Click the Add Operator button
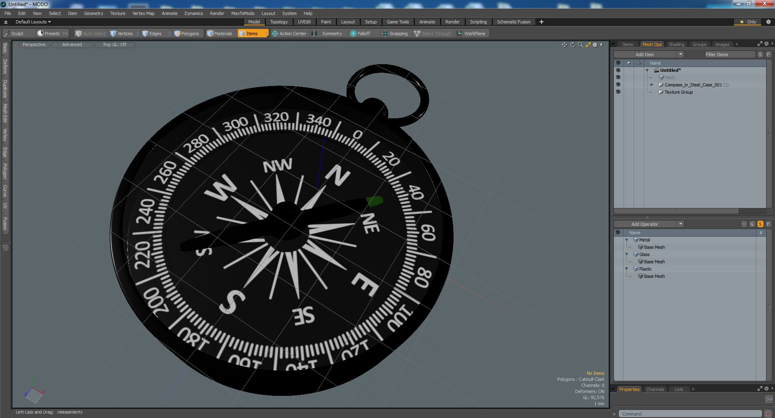The width and height of the screenshot is (775, 418). click(645, 224)
